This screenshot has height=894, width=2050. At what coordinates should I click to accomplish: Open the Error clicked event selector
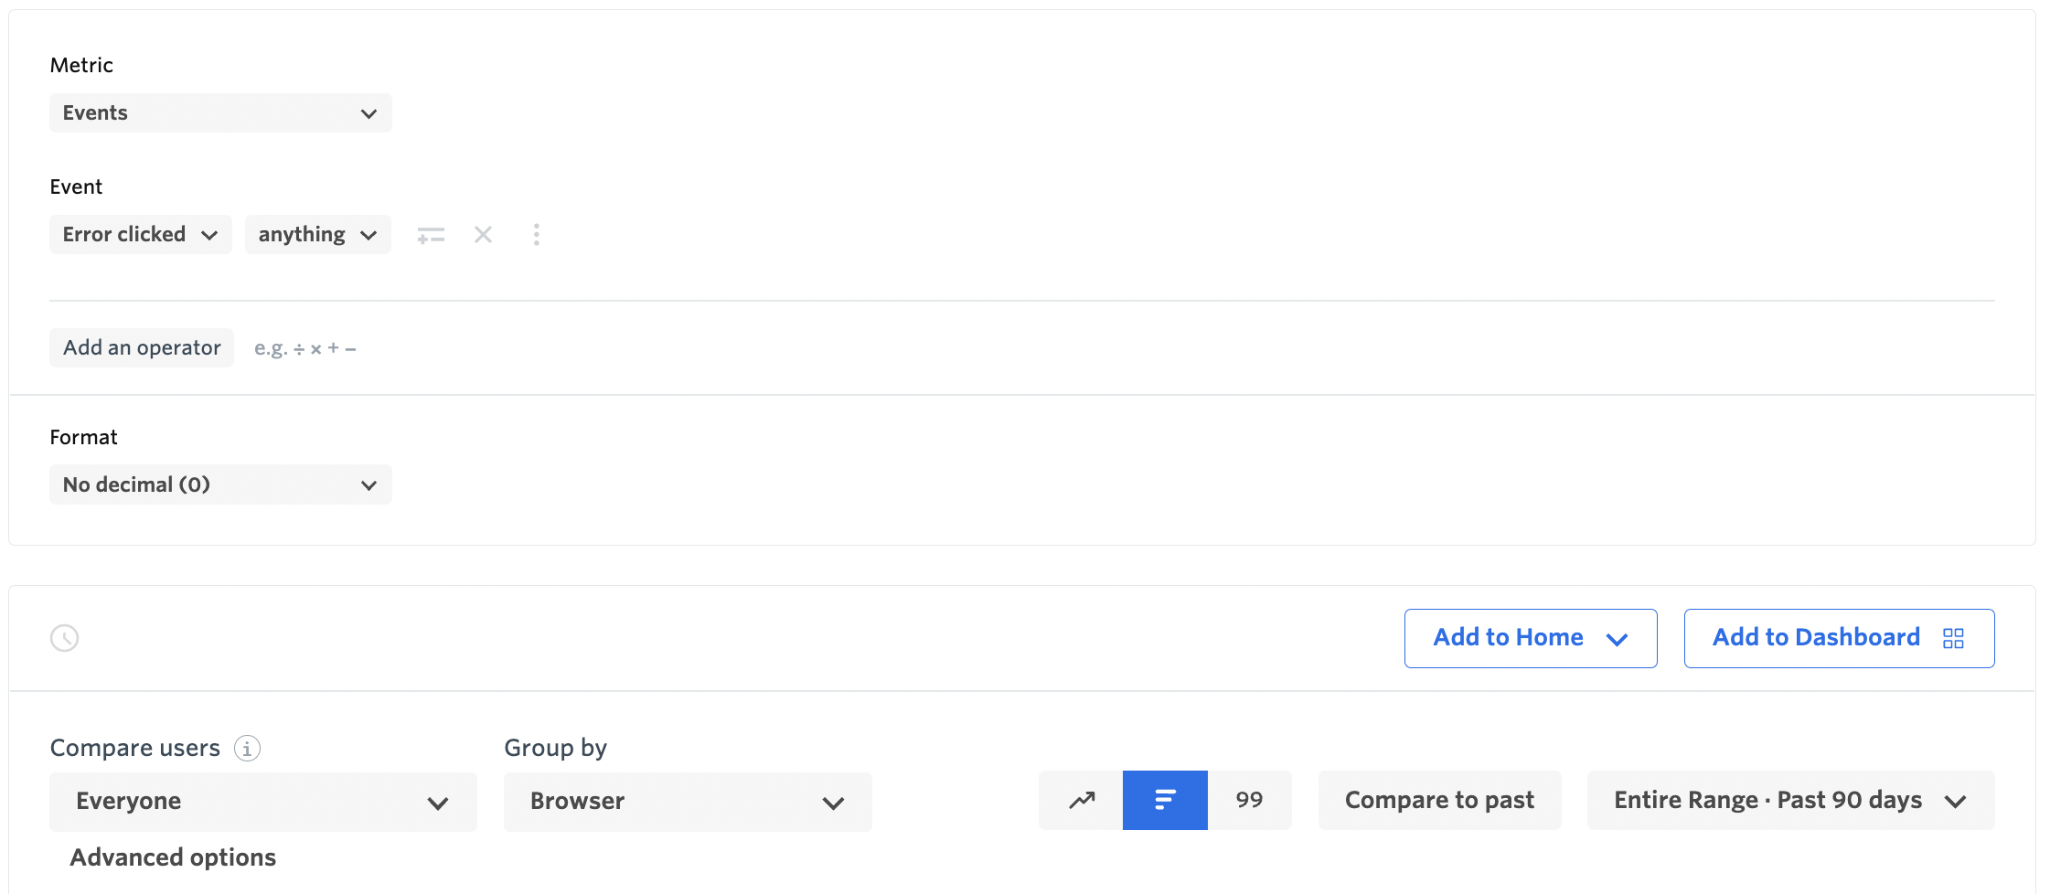coord(139,234)
